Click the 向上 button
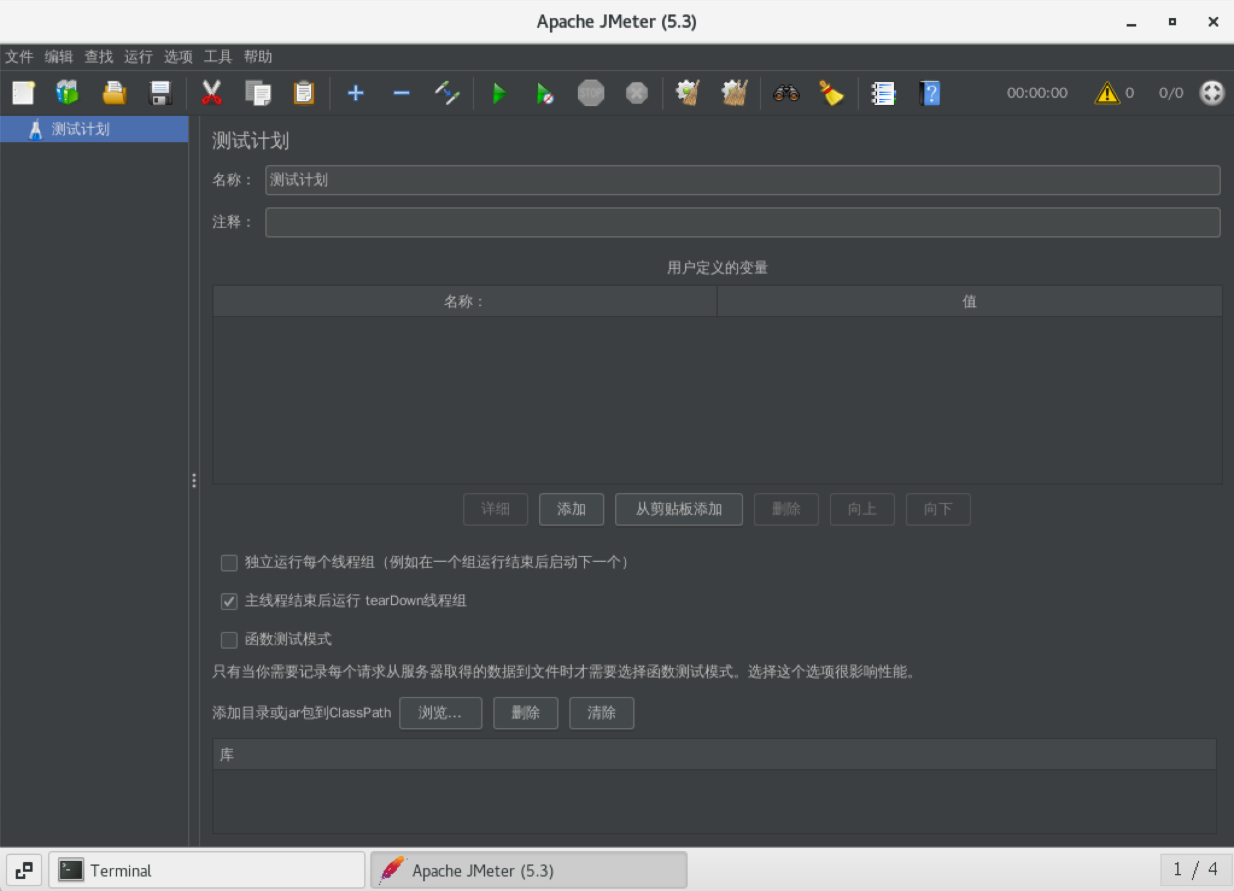Viewport: 1234px width, 891px height. click(x=862, y=509)
